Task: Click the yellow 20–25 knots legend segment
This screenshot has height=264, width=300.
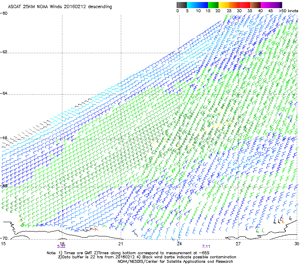Action: 224,5
